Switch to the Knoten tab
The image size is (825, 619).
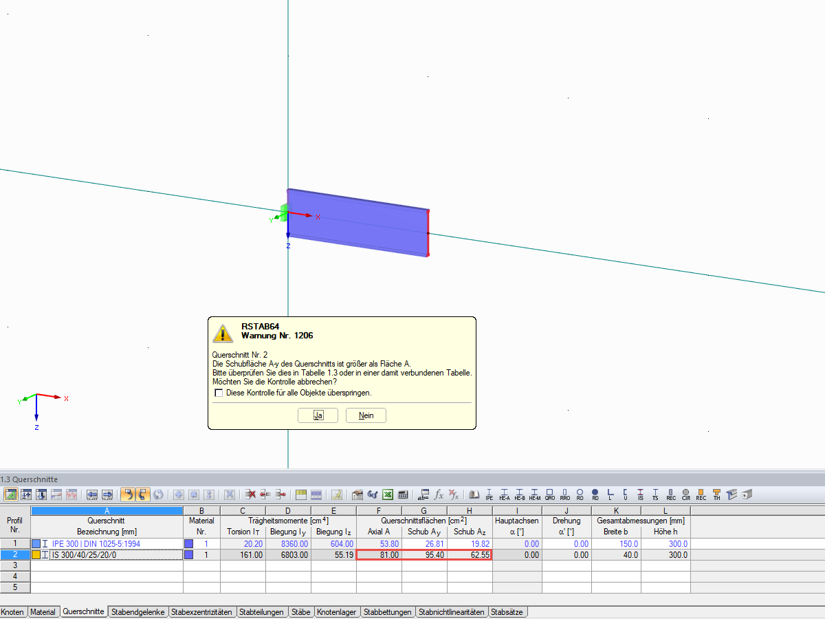pos(13,611)
